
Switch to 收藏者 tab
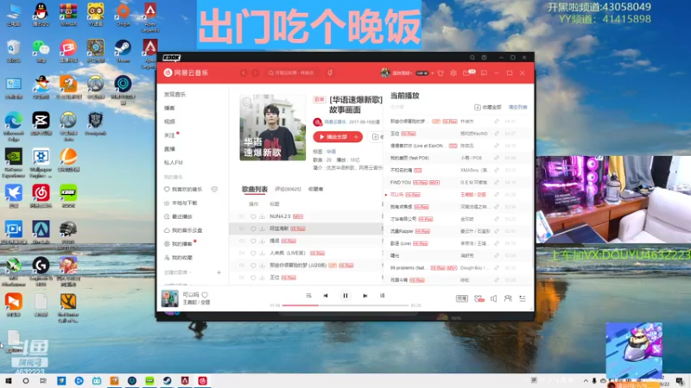pyautogui.click(x=315, y=189)
